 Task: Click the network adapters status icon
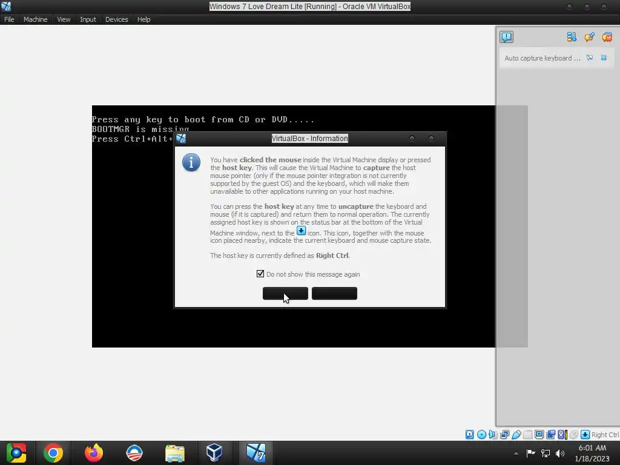point(504,435)
